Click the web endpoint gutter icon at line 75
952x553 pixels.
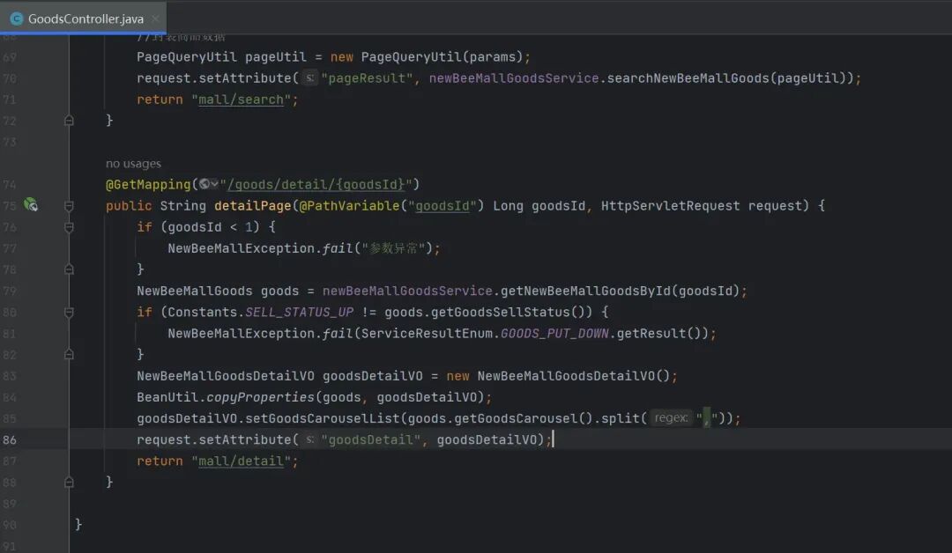click(x=30, y=205)
